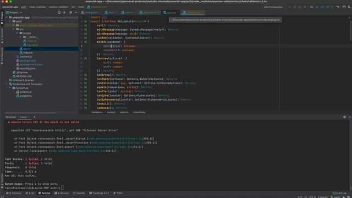Collapse the Scratches folder
352x198 pixels.
pos(10,88)
